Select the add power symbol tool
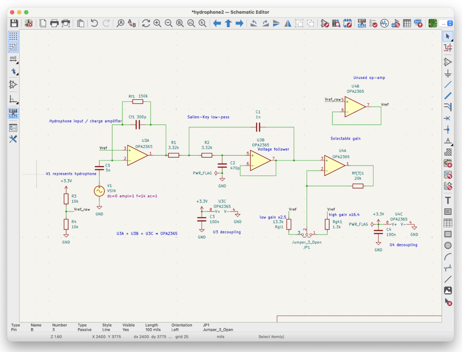Screen dimensions: 462x352 [x=448, y=73]
